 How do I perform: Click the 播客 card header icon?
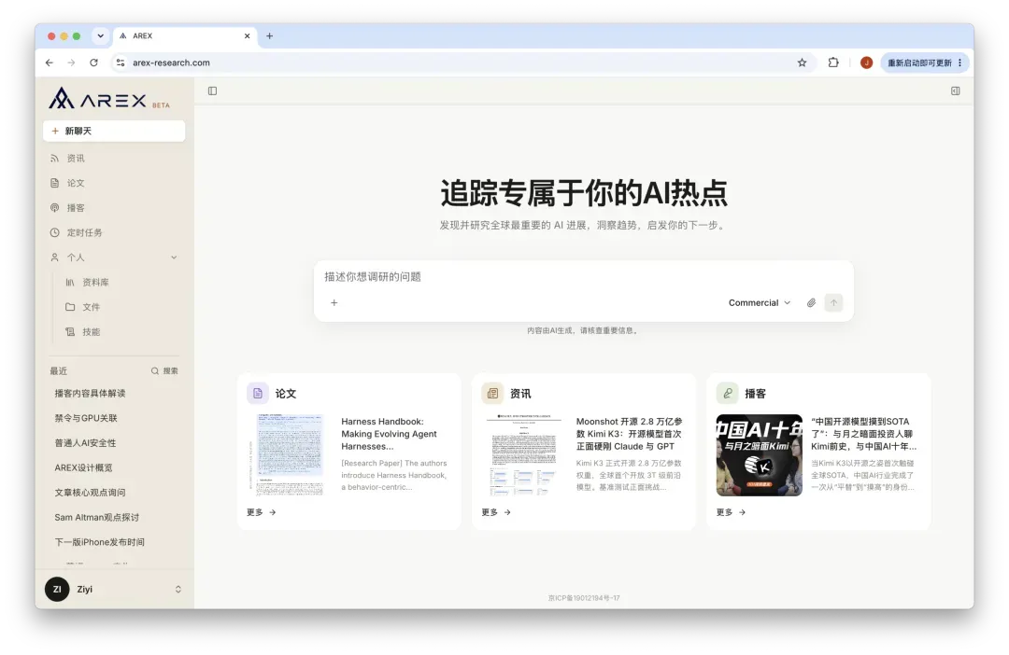point(727,394)
